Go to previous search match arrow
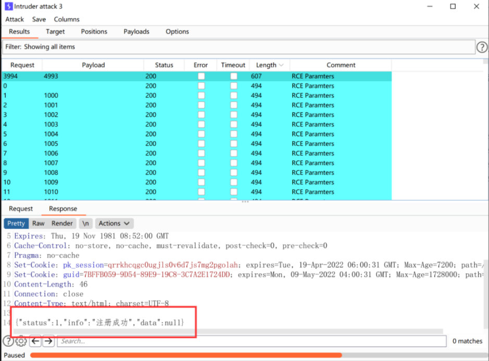Screen dimensions: 489x361 pyautogui.click(x=35, y=341)
